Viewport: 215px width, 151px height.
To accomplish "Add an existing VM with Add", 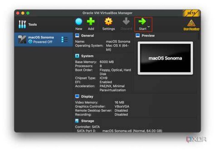I will click(x=91, y=24).
